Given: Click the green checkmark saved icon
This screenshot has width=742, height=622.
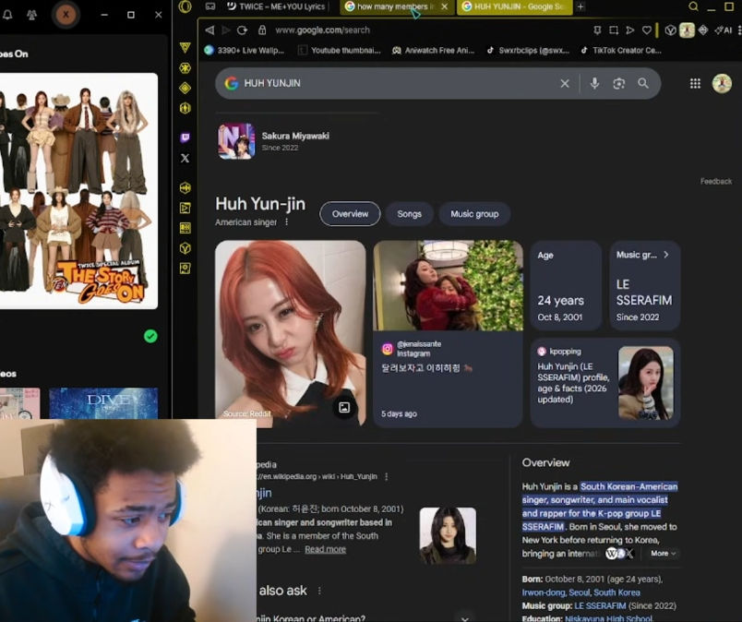Looking at the screenshot, I should (x=150, y=336).
